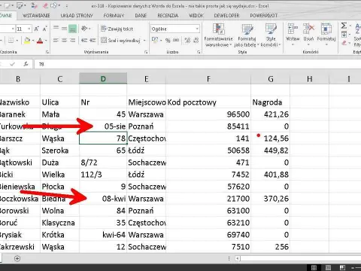Click the yellow fill color bucket
The width and height of the screenshot is (361, 271).
point(27,41)
